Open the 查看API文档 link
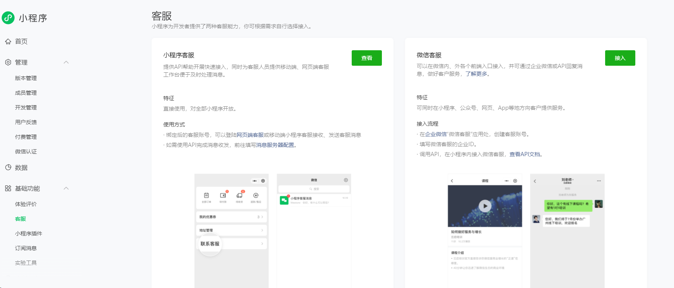The height and width of the screenshot is (288, 674). [x=525, y=154]
